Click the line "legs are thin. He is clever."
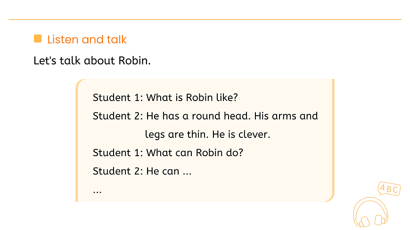The image size is (410, 230). 207,135
